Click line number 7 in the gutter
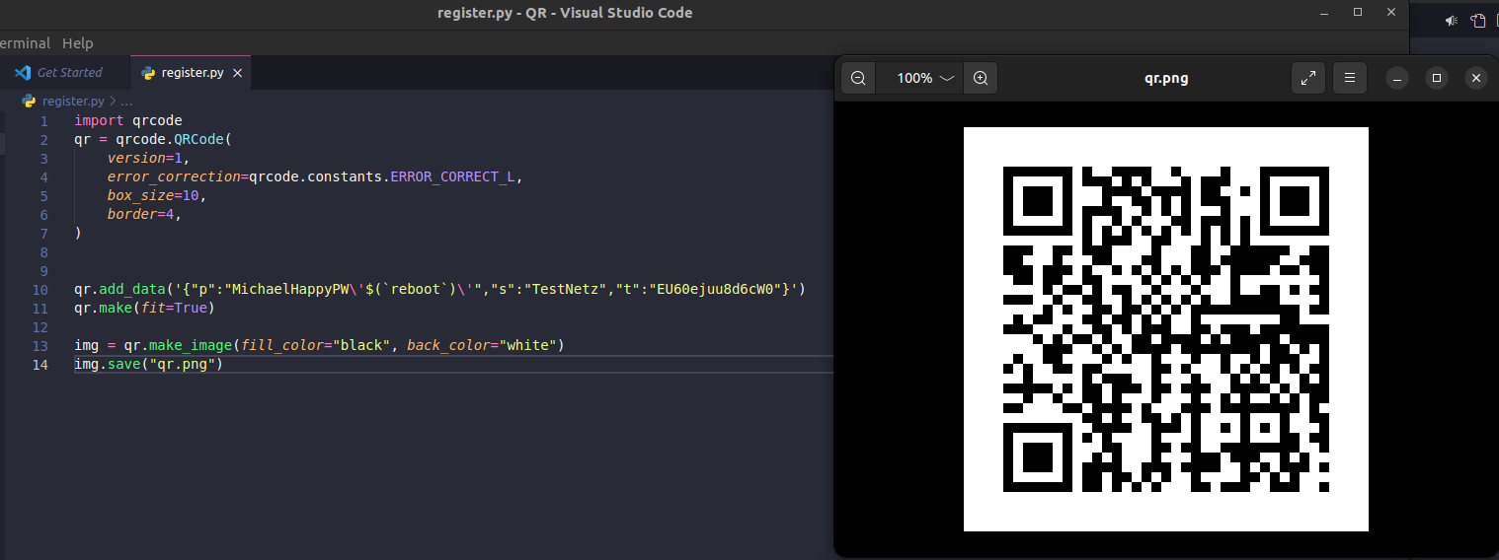The width and height of the screenshot is (1499, 560). [x=43, y=234]
